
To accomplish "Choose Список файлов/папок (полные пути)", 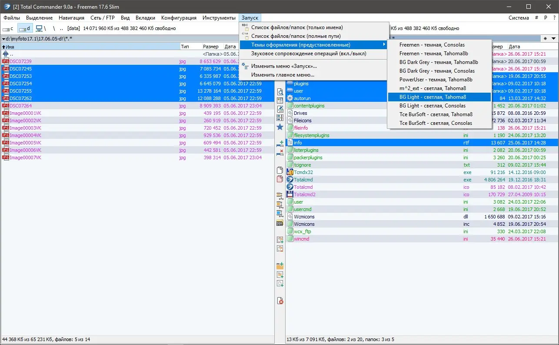I will (314, 36).
